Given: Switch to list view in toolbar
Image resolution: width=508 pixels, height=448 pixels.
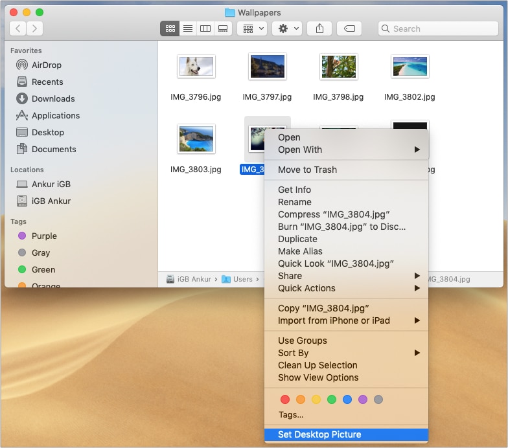Looking at the screenshot, I should pos(188,28).
